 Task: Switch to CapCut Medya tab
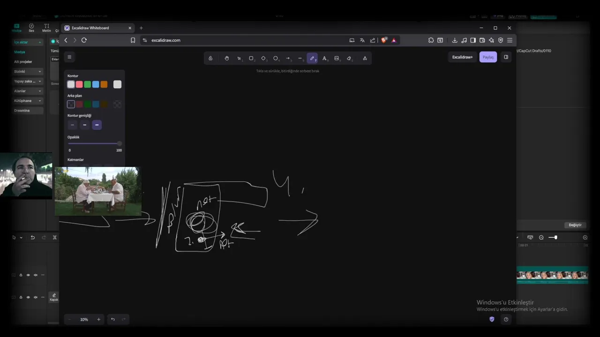[17, 28]
